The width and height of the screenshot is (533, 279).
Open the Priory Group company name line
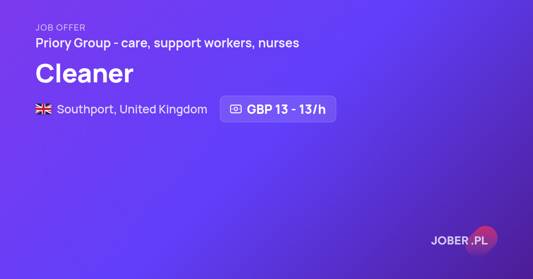click(x=167, y=43)
